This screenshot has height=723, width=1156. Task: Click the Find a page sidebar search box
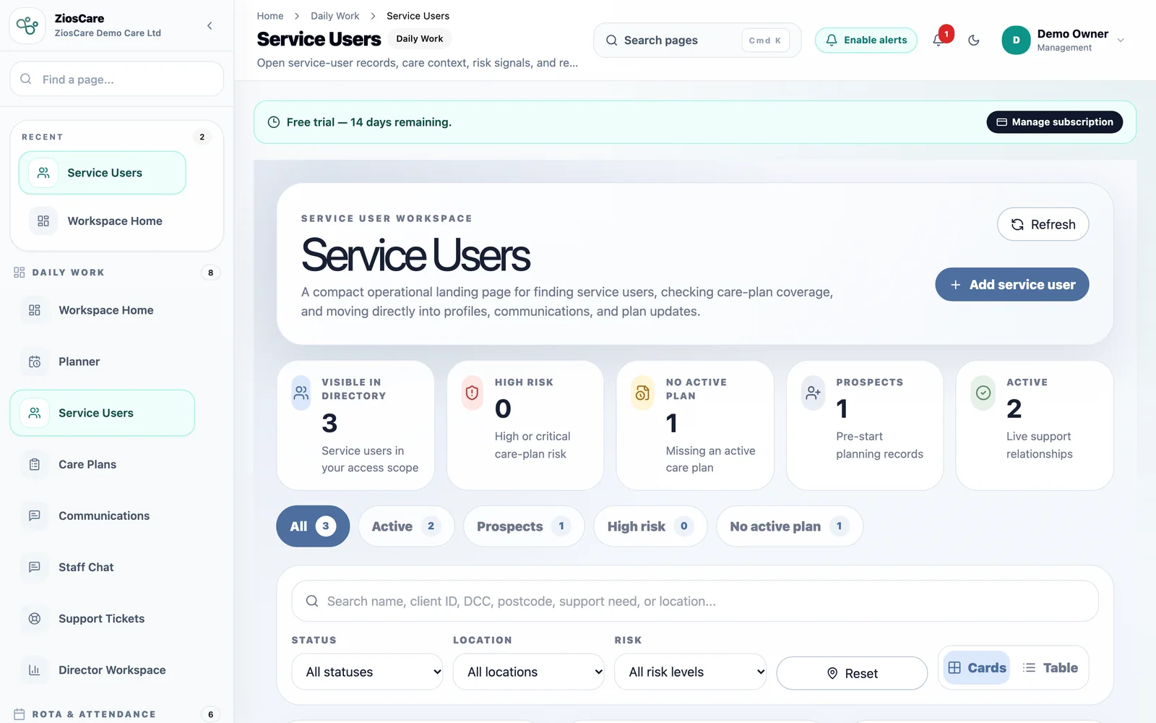pyautogui.click(x=117, y=79)
